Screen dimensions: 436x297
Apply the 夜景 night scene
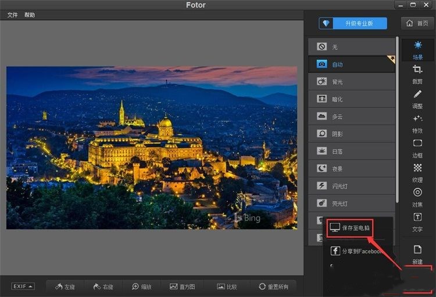tap(352, 168)
